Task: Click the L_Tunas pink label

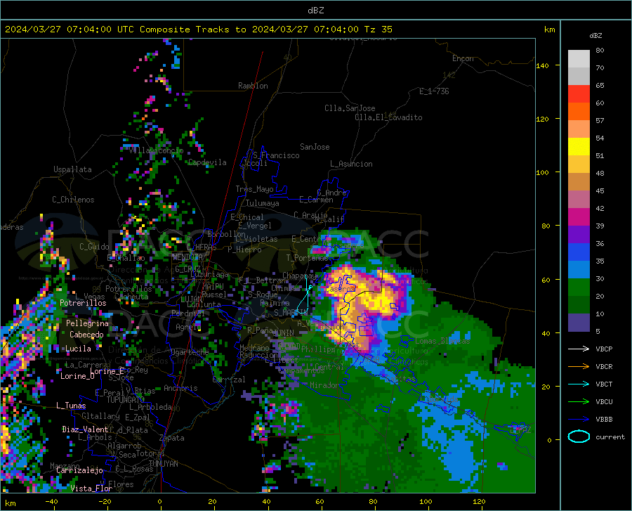Action: (x=71, y=406)
